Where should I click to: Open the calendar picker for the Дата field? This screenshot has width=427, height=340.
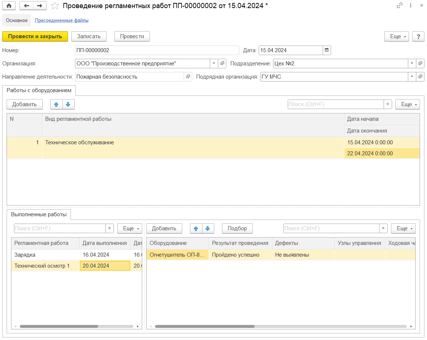point(327,50)
